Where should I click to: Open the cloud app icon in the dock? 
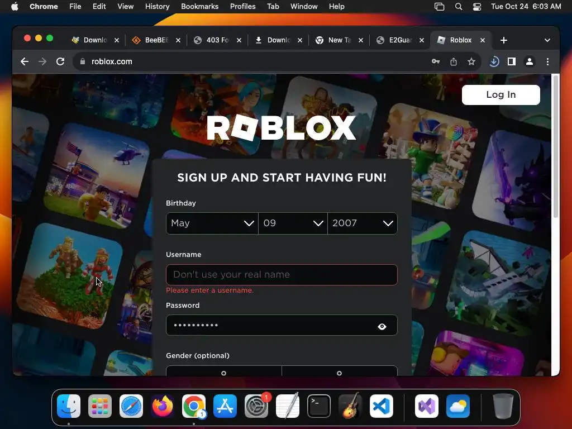[458, 406]
